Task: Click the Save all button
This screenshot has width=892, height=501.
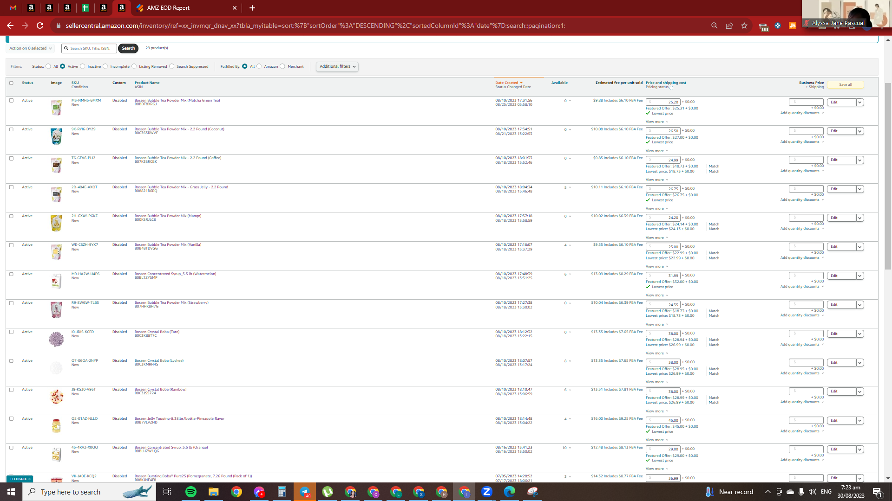Action: click(846, 84)
